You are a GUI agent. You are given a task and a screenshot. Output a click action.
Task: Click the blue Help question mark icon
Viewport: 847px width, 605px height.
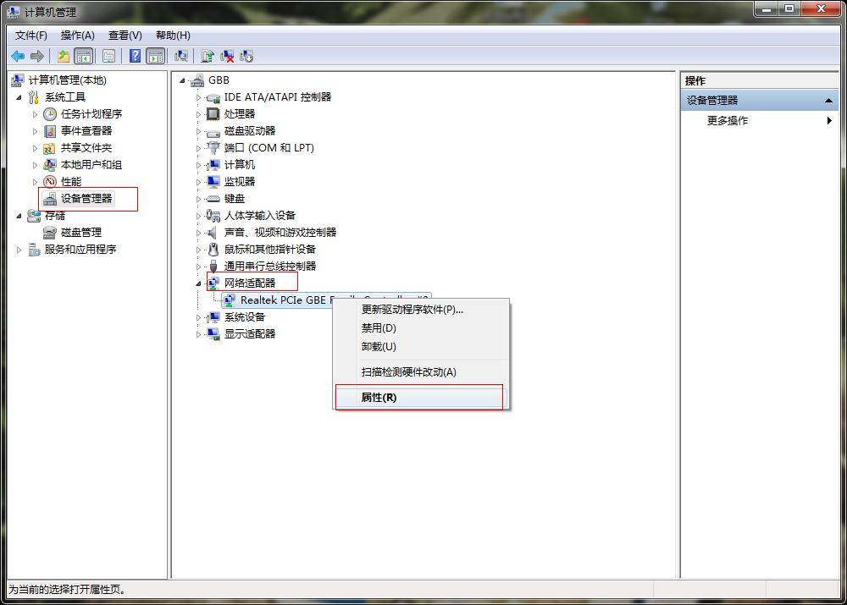coord(135,56)
